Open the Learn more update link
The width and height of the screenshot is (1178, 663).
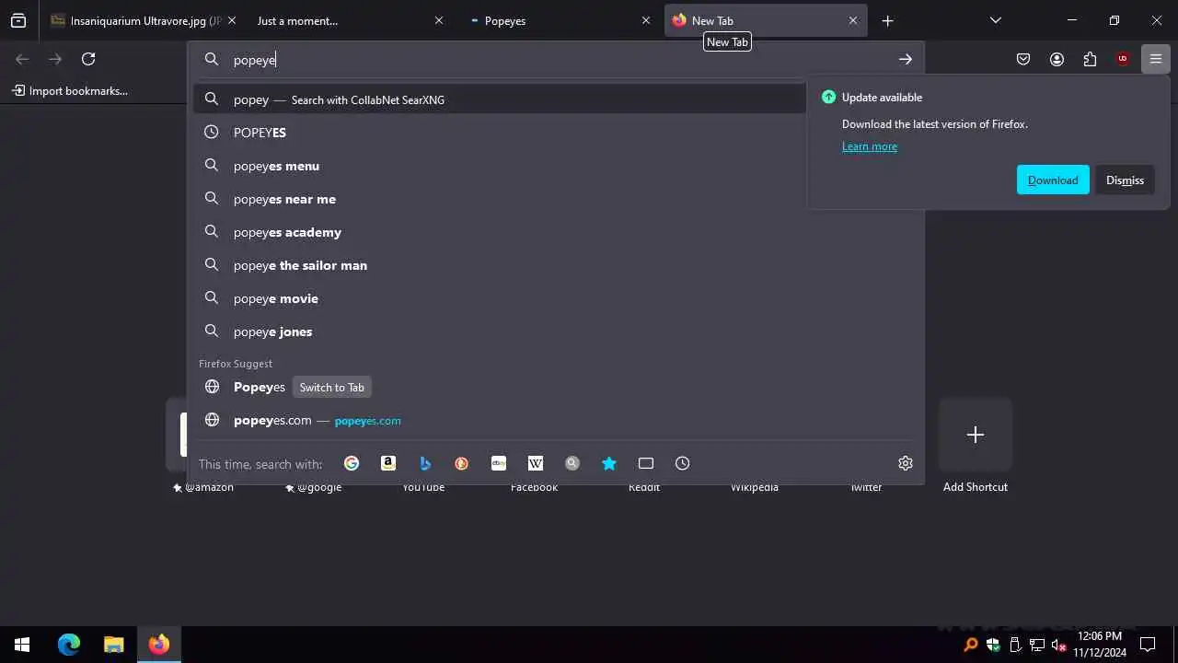870,146
